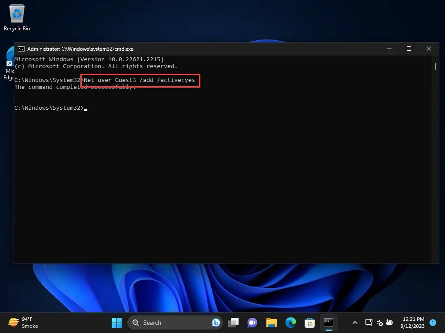
Task: Click the Command Prompt vertical scrollbar thumb
Action: pos(435,67)
